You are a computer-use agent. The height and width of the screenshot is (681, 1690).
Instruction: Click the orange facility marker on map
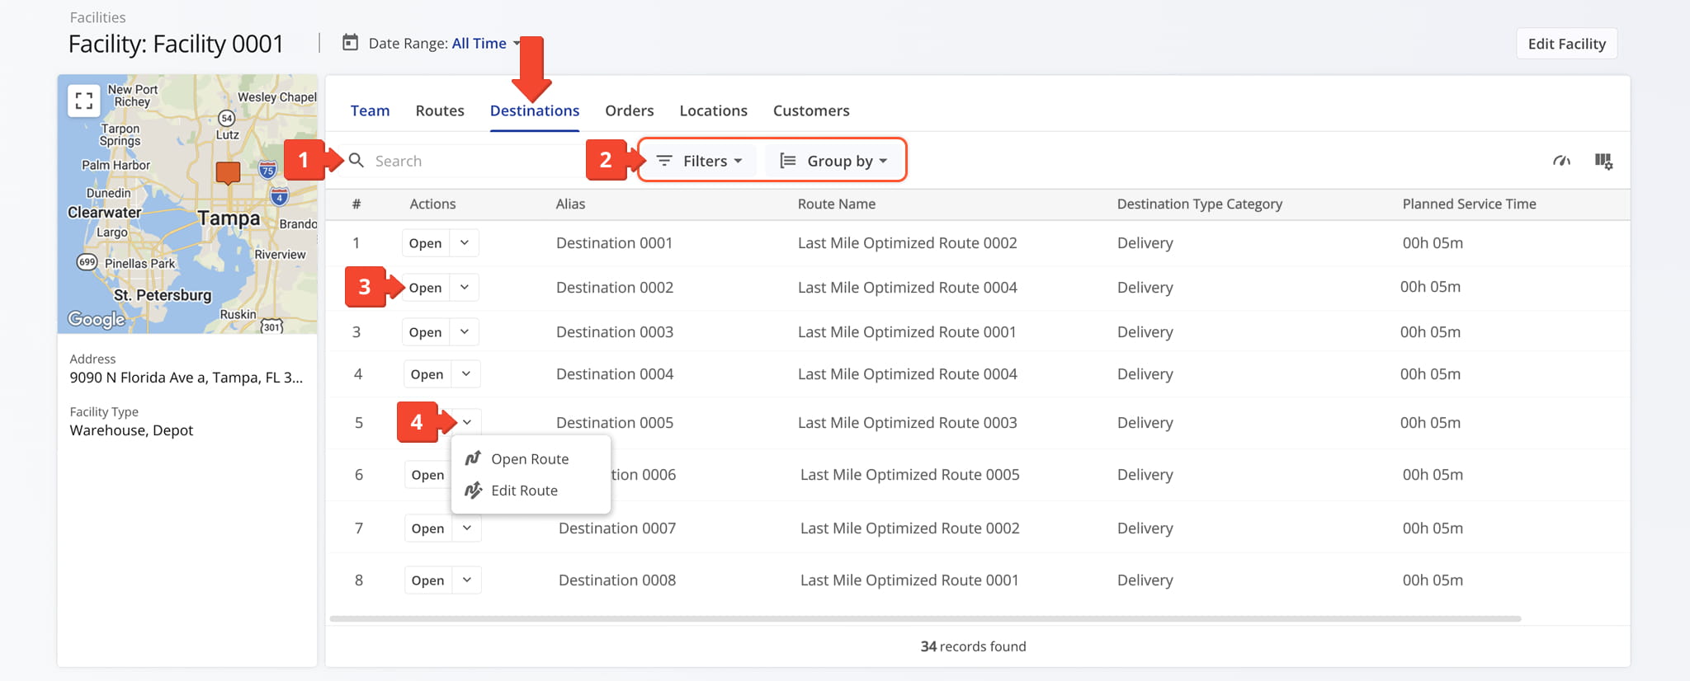(228, 172)
